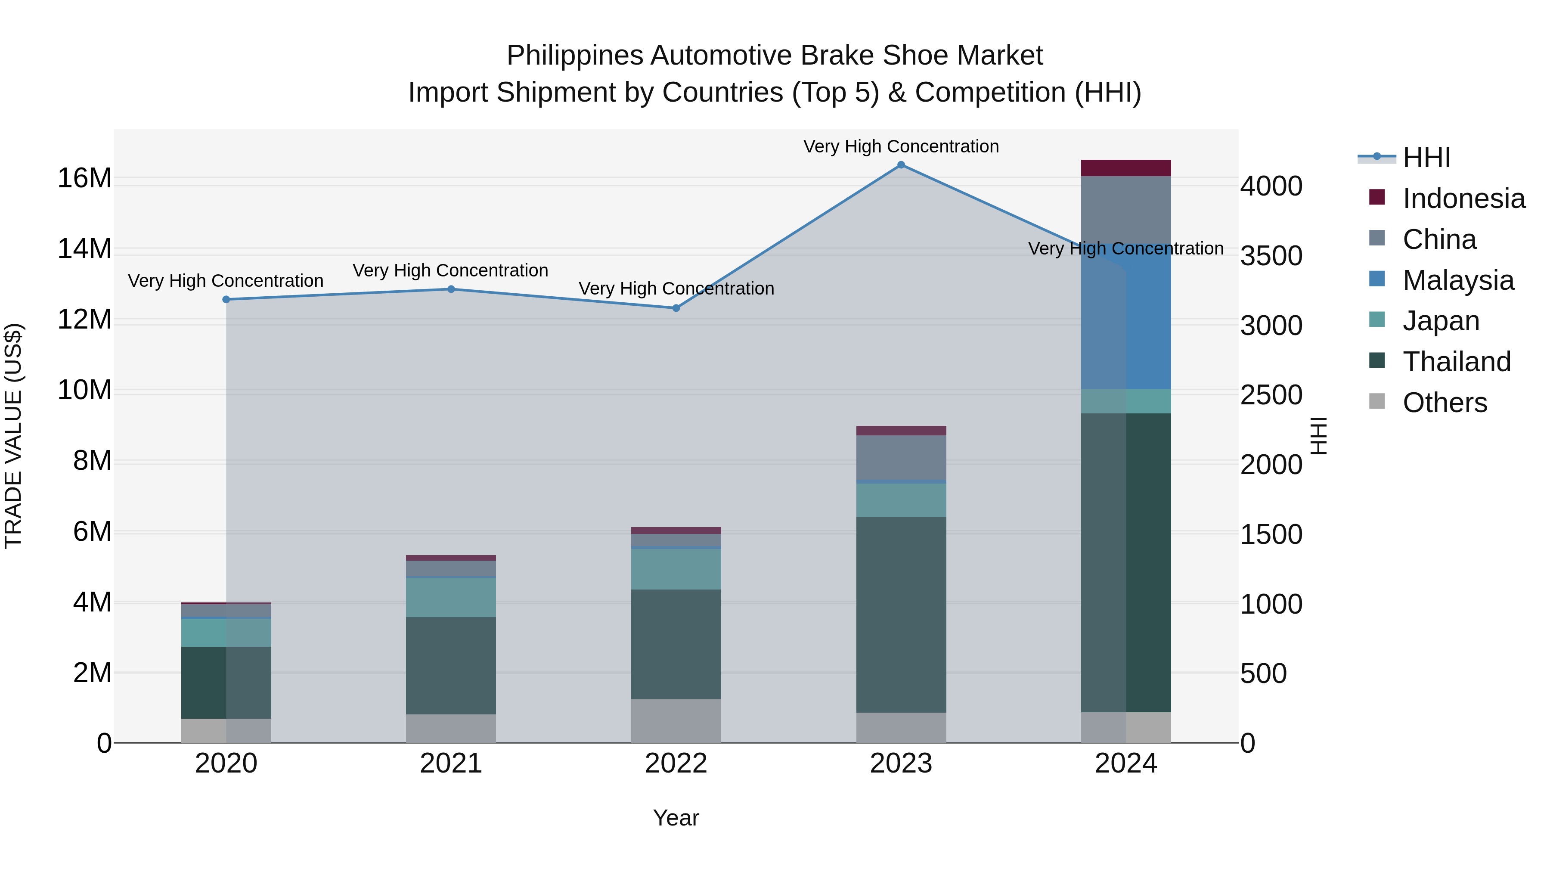The image size is (1550, 872).
Task: Click the 16M left-axis tick label
Action: (84, 178)
